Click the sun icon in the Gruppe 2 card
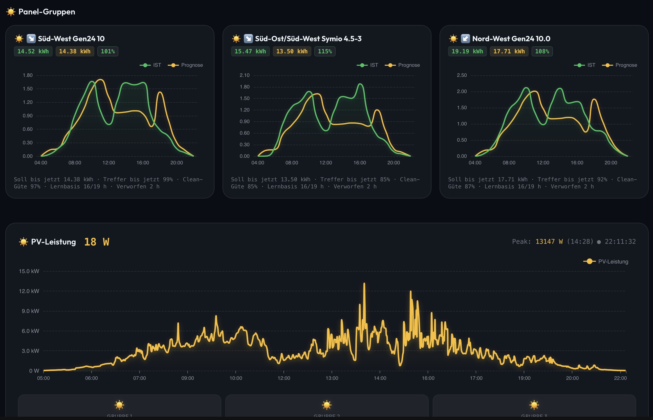The width and height of the screenshot is (653, 420). [x=327, y=405]
